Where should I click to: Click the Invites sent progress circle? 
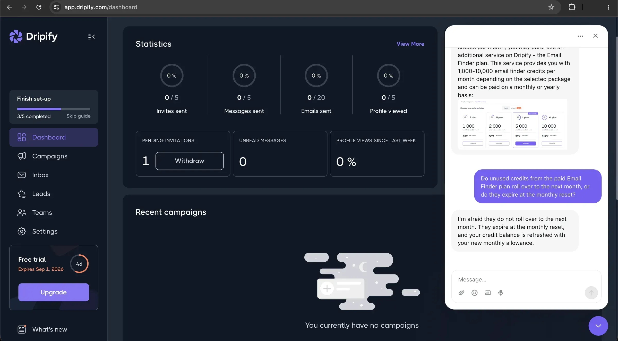click(171, 76)
